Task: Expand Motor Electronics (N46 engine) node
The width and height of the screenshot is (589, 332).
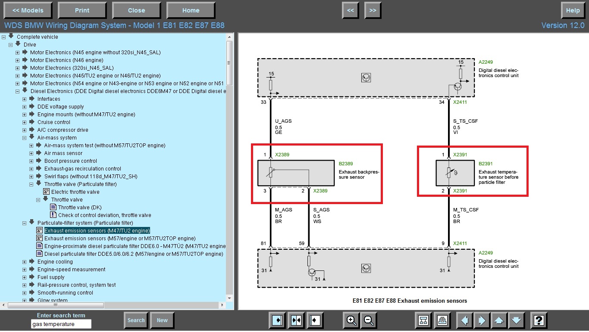Action: tap(18, 60)
